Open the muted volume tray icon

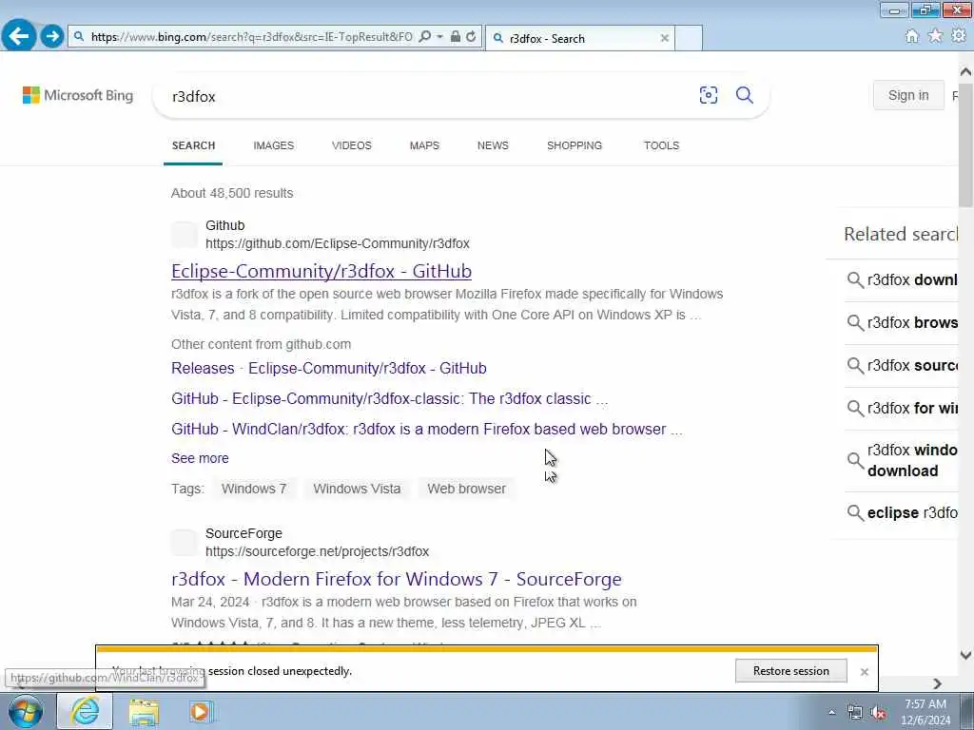878,713
